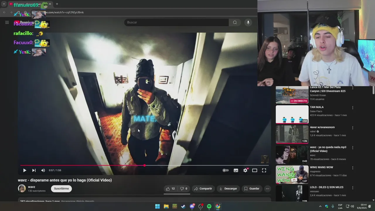Click in the Buscar search field
Viewport: 375px width, 211px height.
click(x=177, y=23)
